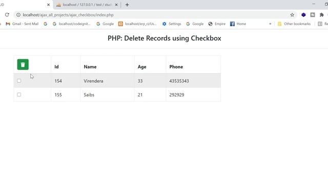Click the purple hexagon extension icon
Screen dimensions: 328x184
303,15
